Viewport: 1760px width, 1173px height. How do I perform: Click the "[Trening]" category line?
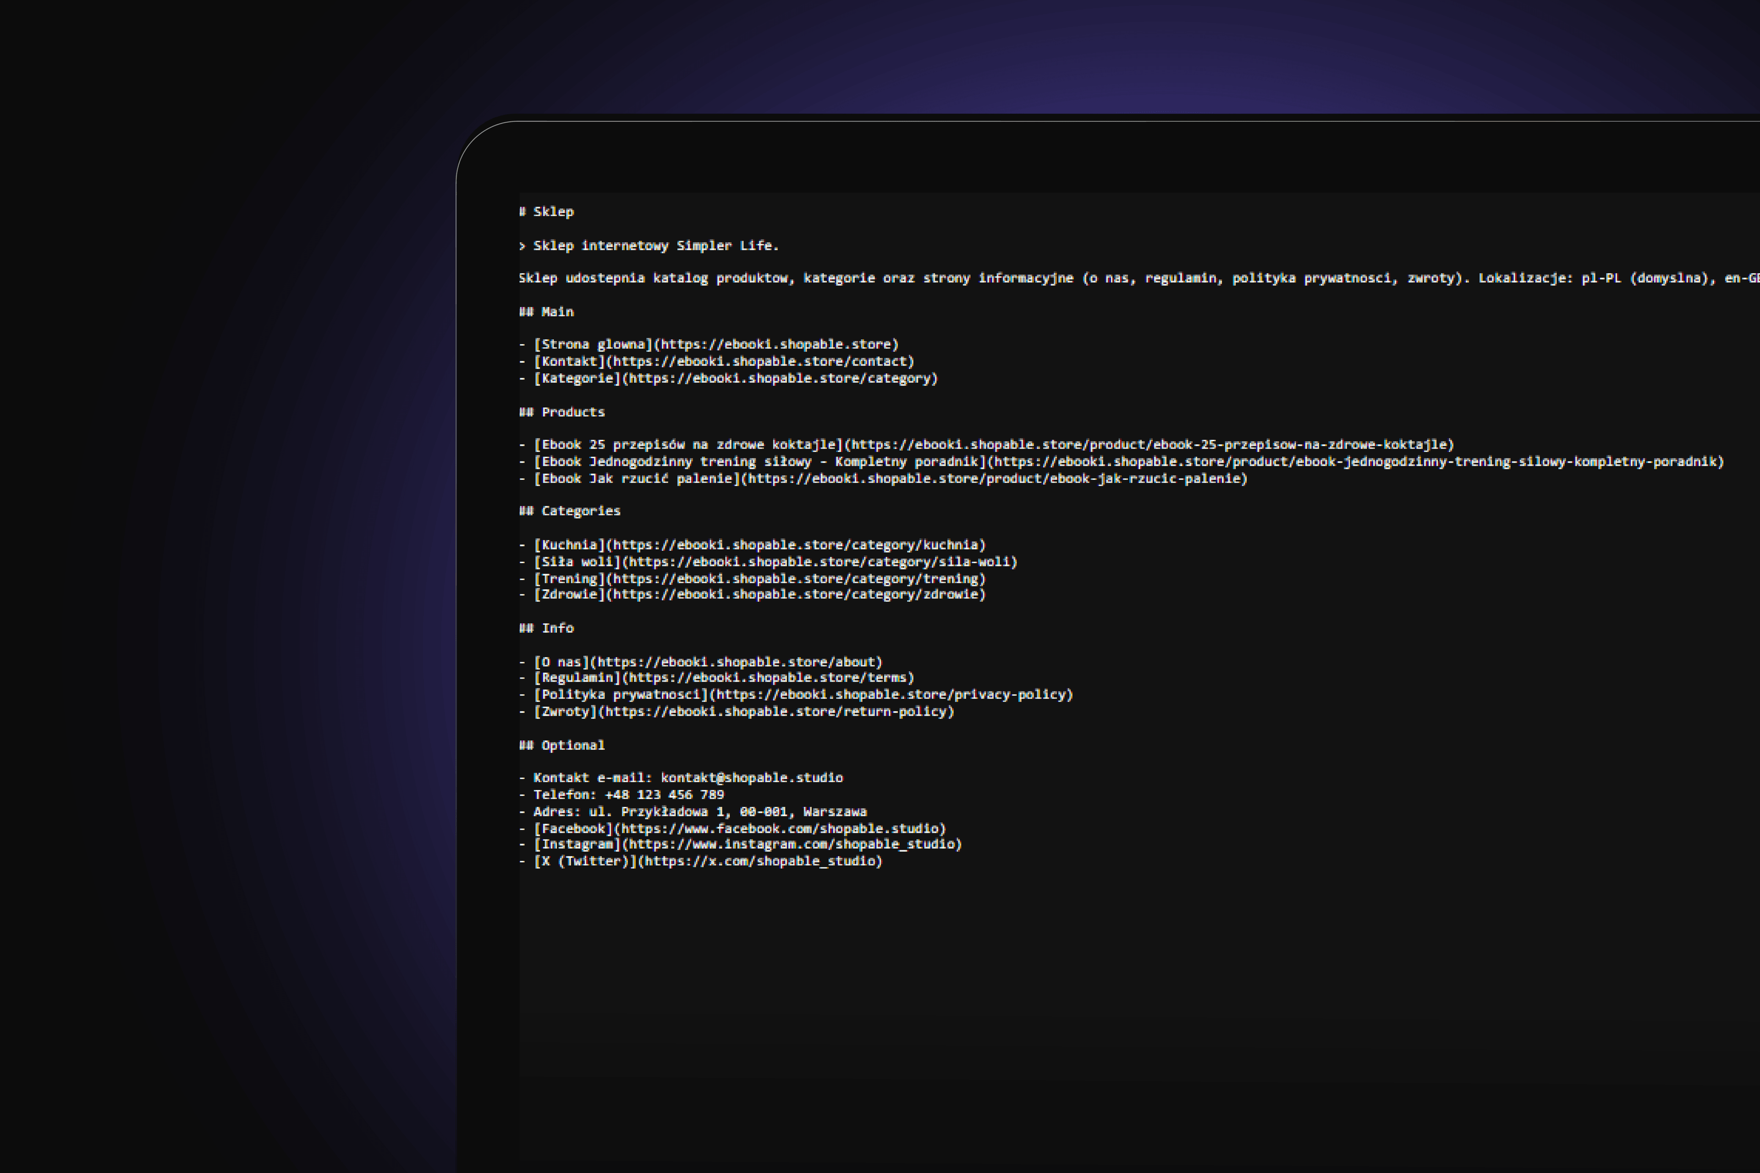[753, 579]
